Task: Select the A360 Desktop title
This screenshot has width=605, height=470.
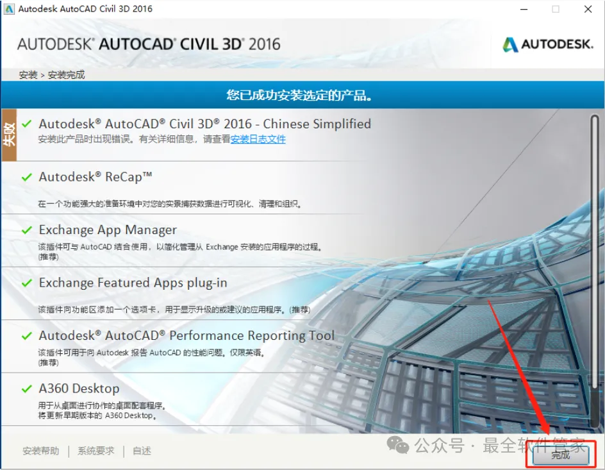Action: click(79, 389)
